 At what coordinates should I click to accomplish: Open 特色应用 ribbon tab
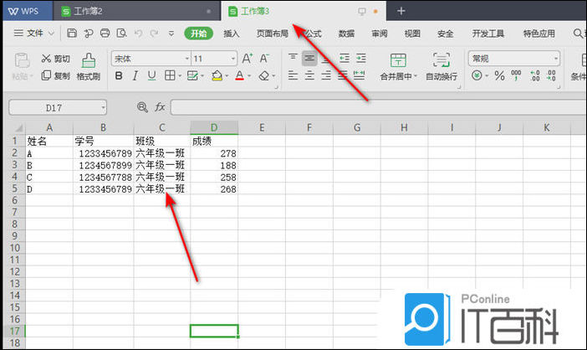click(539, 33)
